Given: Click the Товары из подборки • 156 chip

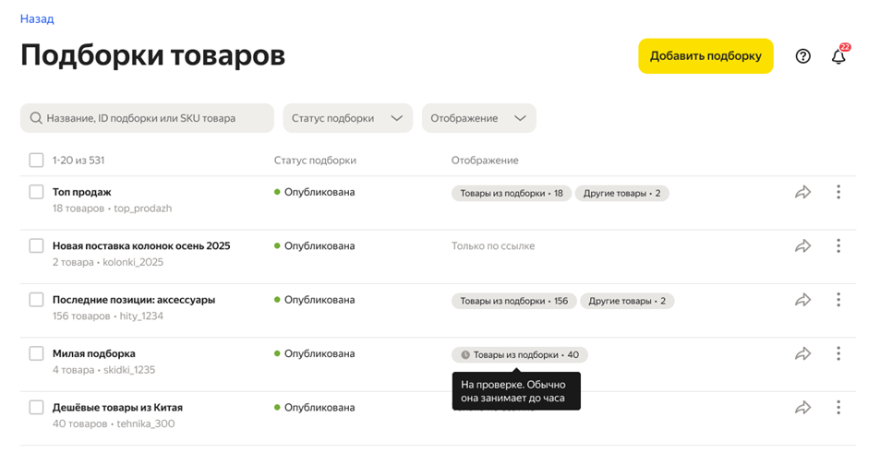Looking at the screenshot, I should (513, 301).
